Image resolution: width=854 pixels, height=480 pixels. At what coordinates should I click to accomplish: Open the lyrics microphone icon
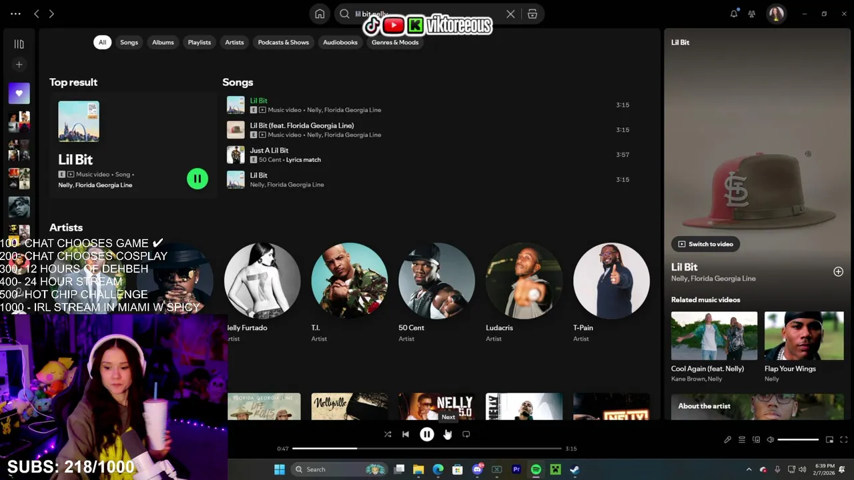tap(728, 439)
